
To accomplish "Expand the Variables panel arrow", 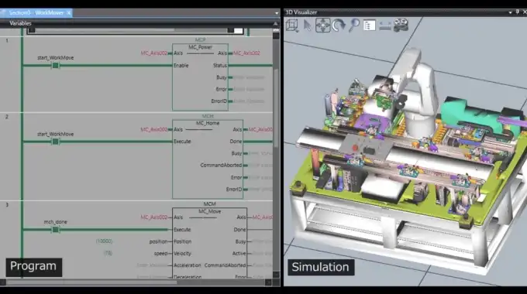I will click(x=275, y=23).
